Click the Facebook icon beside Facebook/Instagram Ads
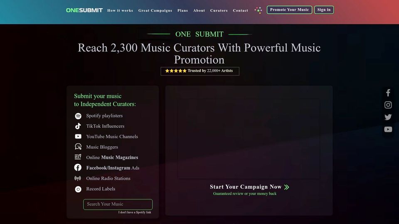399x224 pixels. pyautogui.click(x=78, y=168)
